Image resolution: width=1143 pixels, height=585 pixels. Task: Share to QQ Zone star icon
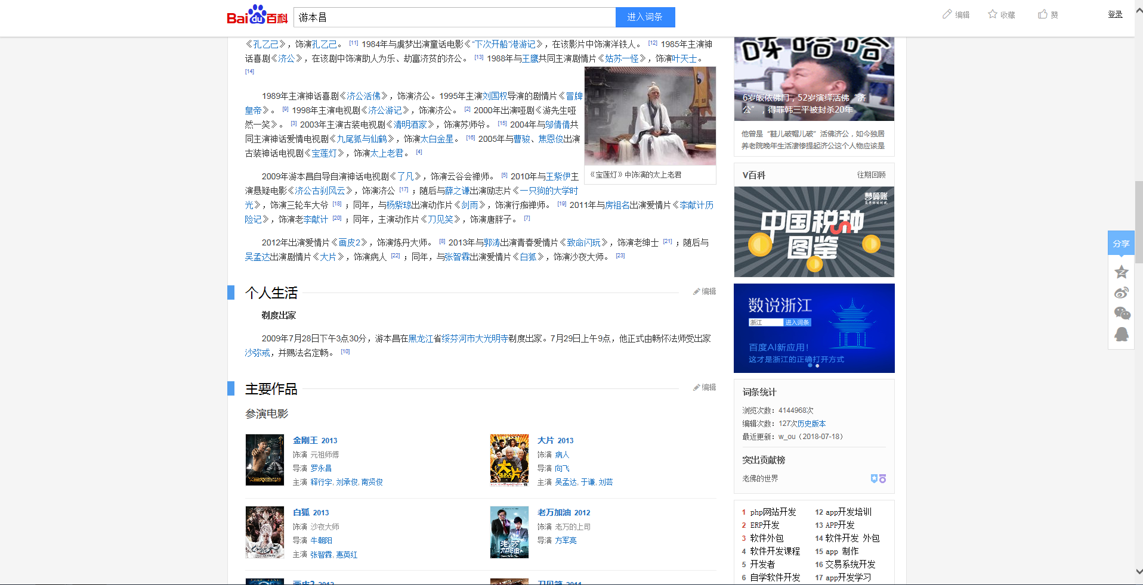coord(1122,272)
